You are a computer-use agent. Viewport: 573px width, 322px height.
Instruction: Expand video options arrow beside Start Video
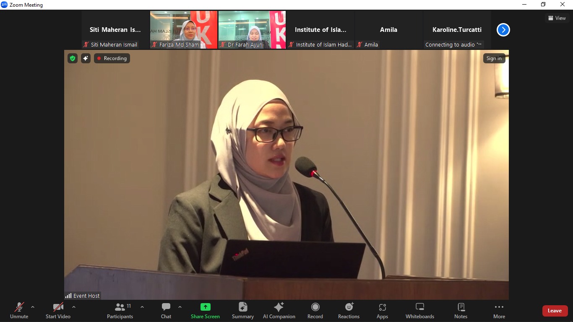[x=74, y=307]
